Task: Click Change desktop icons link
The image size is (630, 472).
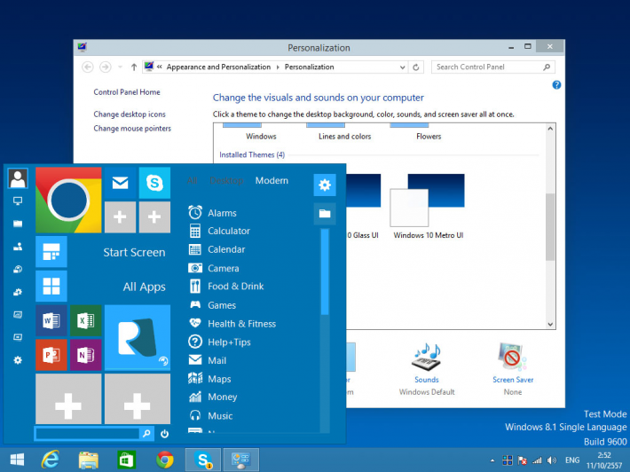Action: click(130, 114)
